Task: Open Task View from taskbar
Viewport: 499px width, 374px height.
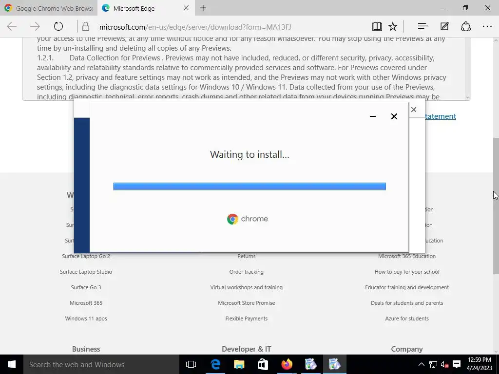Action: tap(191, 364)
